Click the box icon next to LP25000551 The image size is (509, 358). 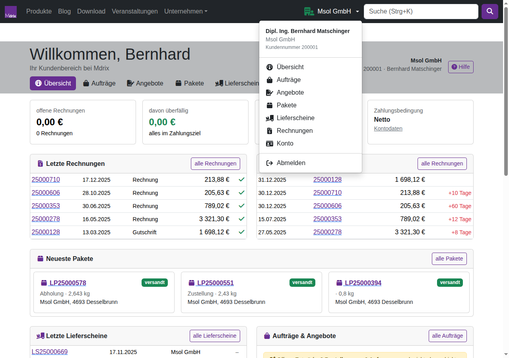point(191,283)
